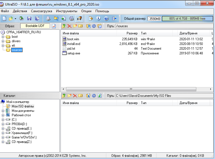Click the notepad-with-gear toolbar icon
This screenshot has height=159, width=215.
click(91, 19)
